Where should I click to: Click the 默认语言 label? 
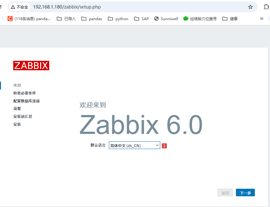pyautogui.click(x=98, y=145)
